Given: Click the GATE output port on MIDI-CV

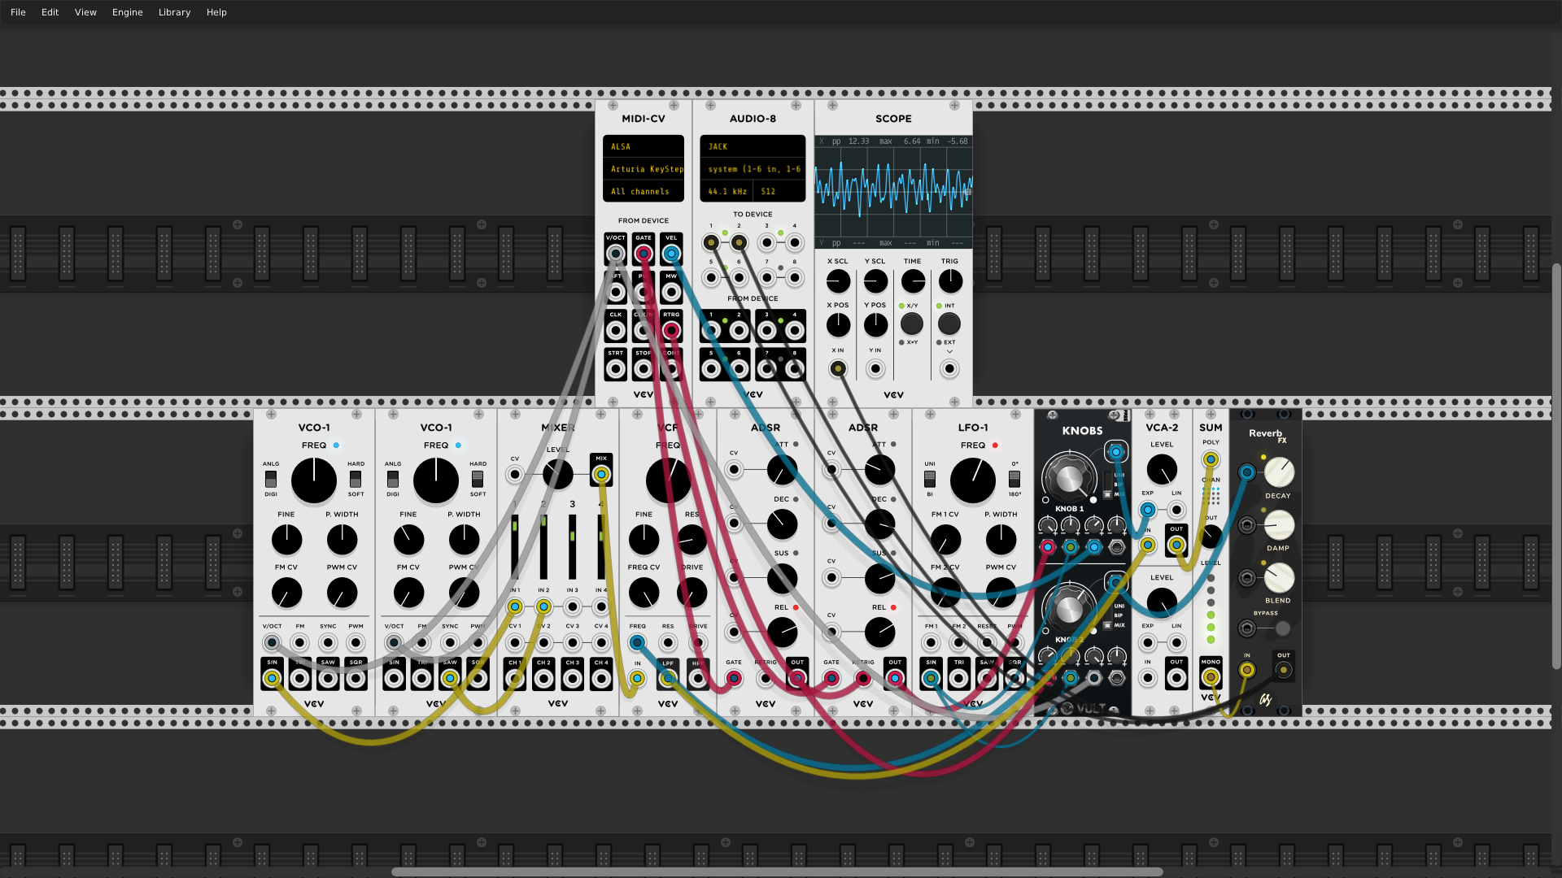Looking at the screenshot, I should pos(644,254).
